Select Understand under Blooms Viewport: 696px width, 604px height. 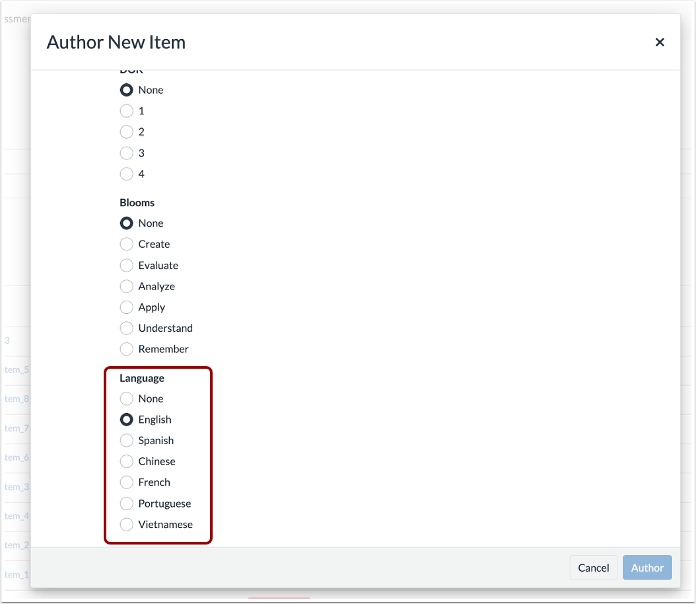126,328
